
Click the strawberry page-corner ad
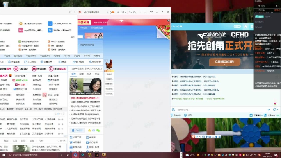163,32
